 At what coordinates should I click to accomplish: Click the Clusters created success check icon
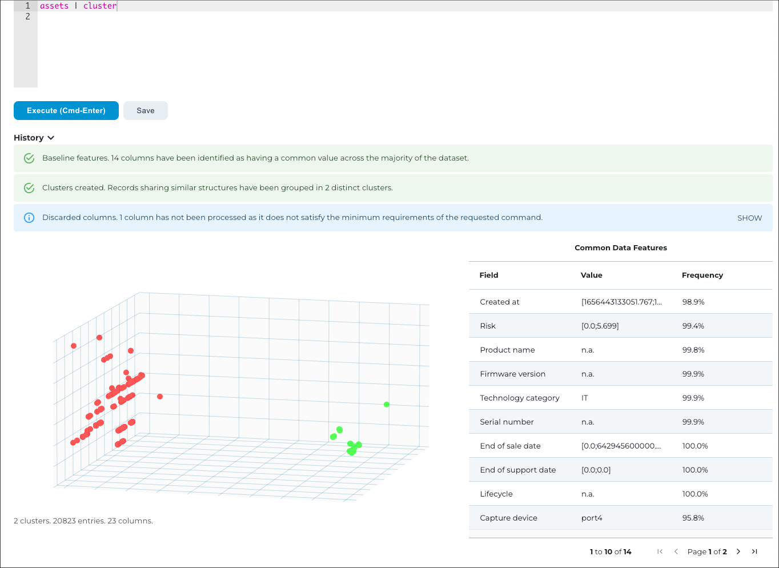point(29,188)
